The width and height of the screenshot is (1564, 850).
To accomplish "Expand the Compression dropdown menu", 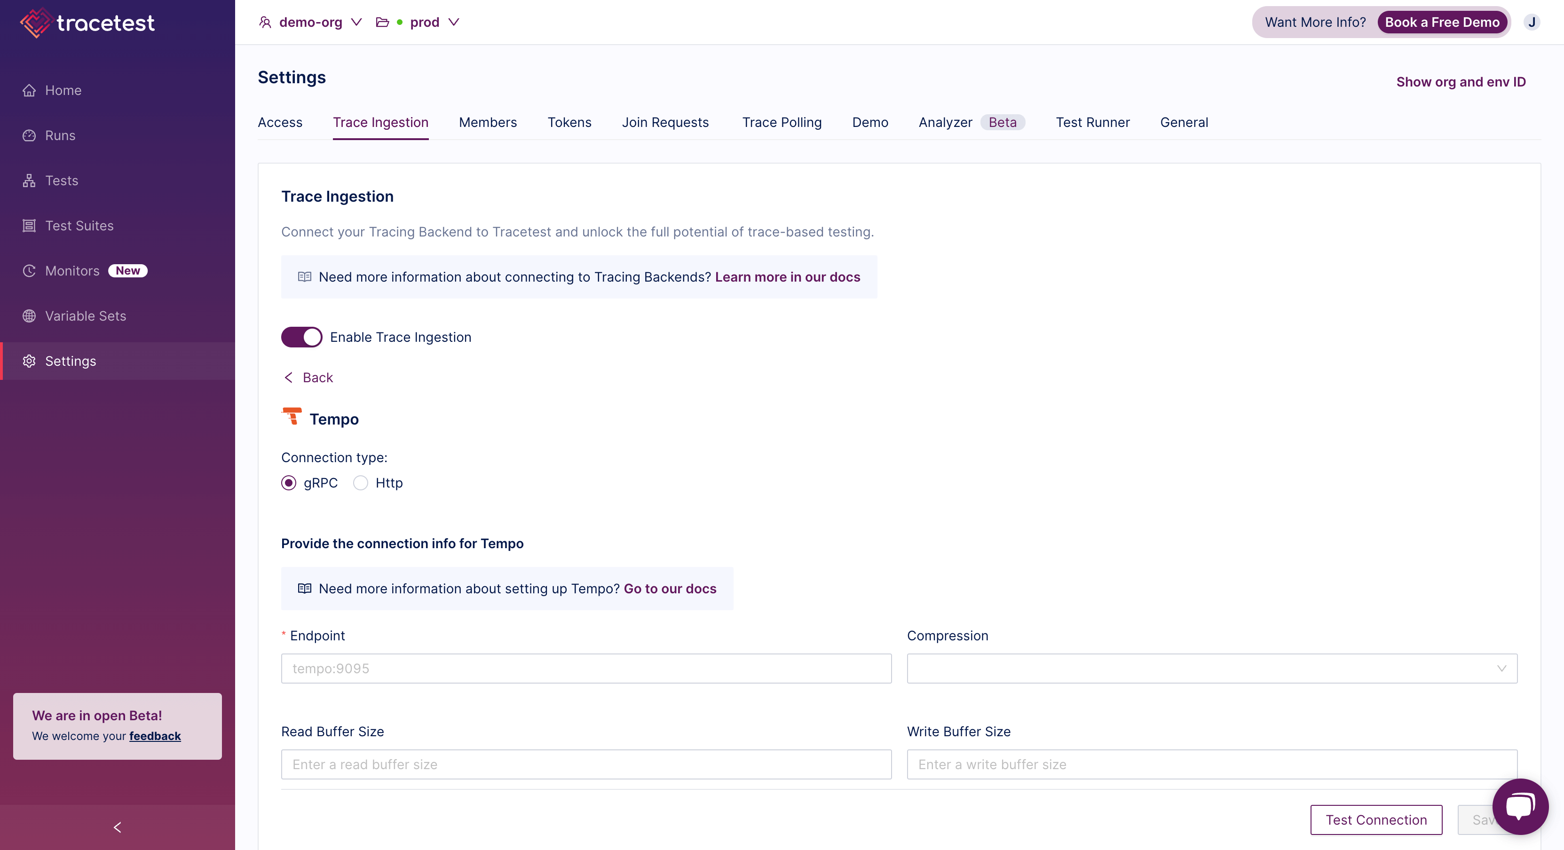I will 1212,668.
